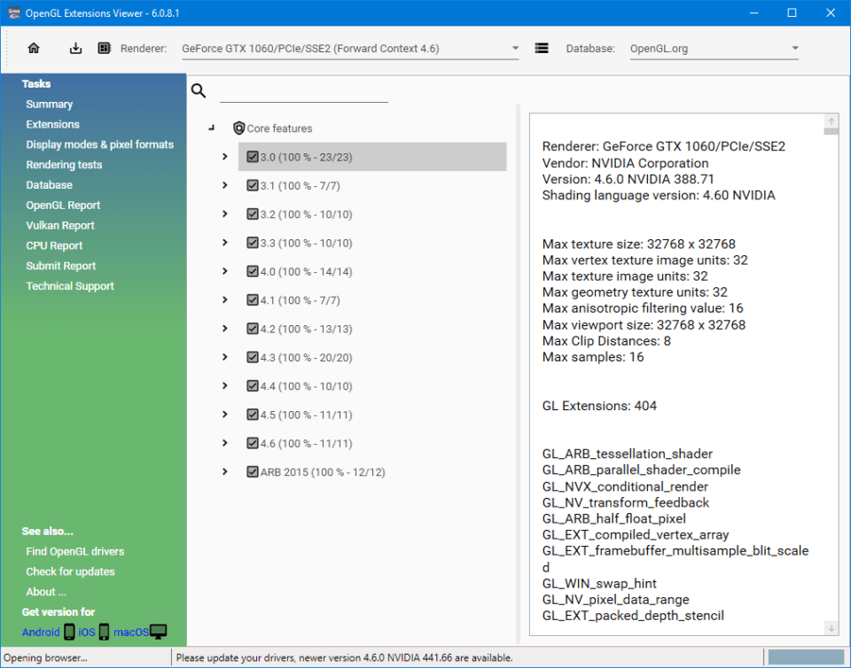Open the Android version link
851x668 pixels.
point(41,633)
